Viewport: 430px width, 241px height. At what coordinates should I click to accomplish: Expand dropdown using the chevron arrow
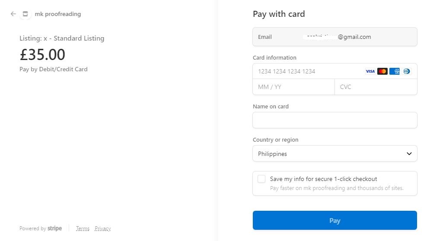click(409, 154)
